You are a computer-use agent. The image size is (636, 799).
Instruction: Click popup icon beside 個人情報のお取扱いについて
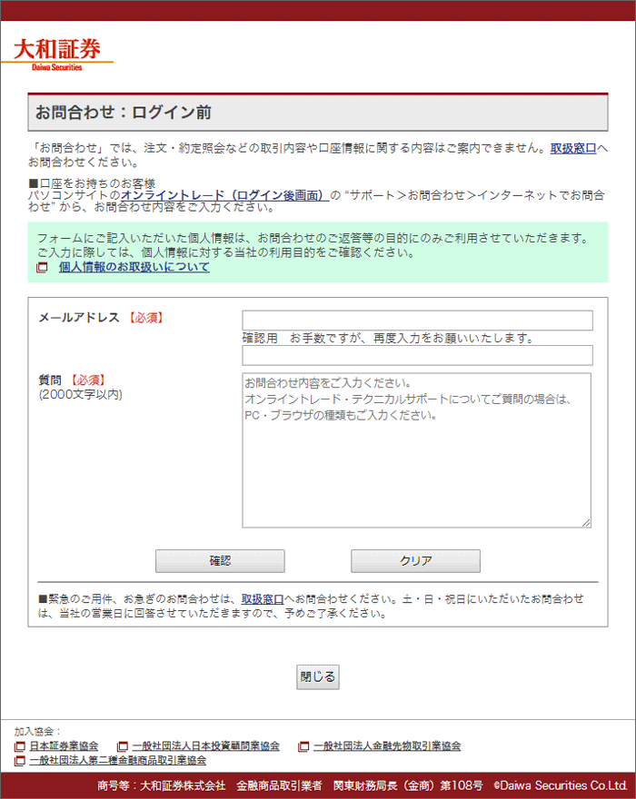point(42,267)
